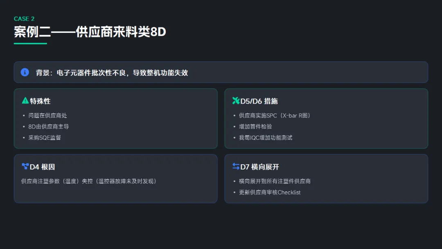Click the root cause text 供应商注塑参数（温度）失控
The width and height of the screenshot is (442, 249).
click(x=89, y=181)
